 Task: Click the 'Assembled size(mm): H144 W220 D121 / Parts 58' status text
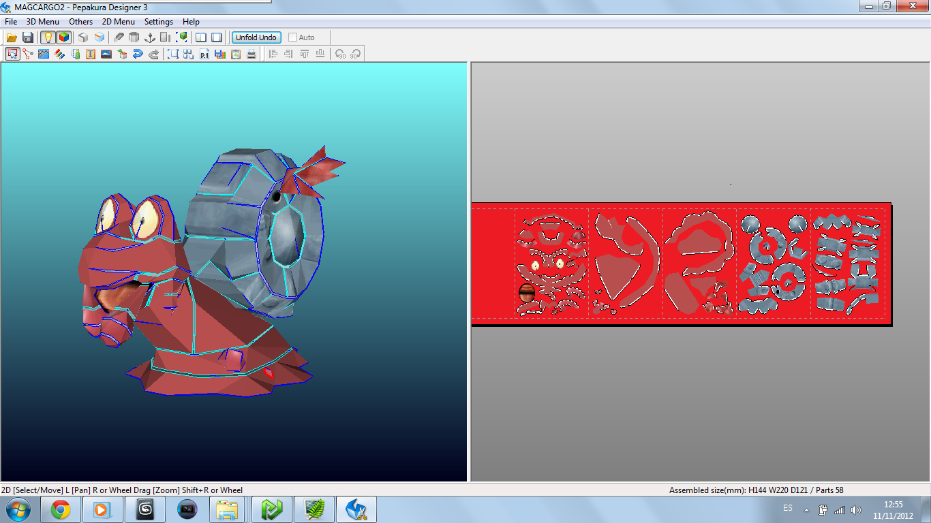point(757,490)
